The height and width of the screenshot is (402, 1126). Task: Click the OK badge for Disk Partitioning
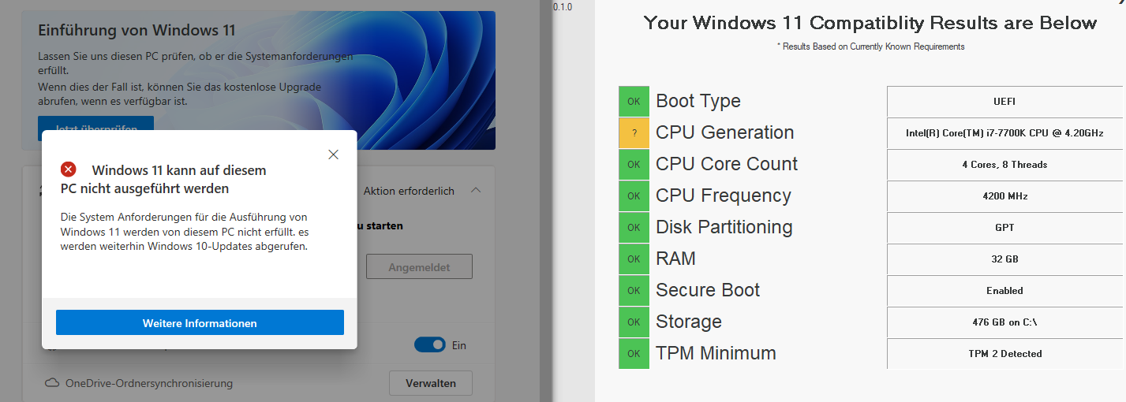pyautogui.click(x=634, y=228)
